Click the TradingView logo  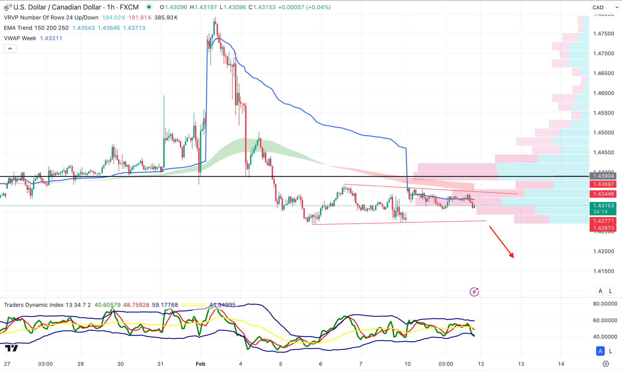pyautogui.click(x=12, y=348)
